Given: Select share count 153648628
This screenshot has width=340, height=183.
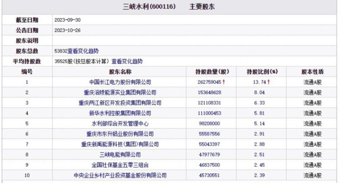Looking at the screenshot, I should (209, 93).
